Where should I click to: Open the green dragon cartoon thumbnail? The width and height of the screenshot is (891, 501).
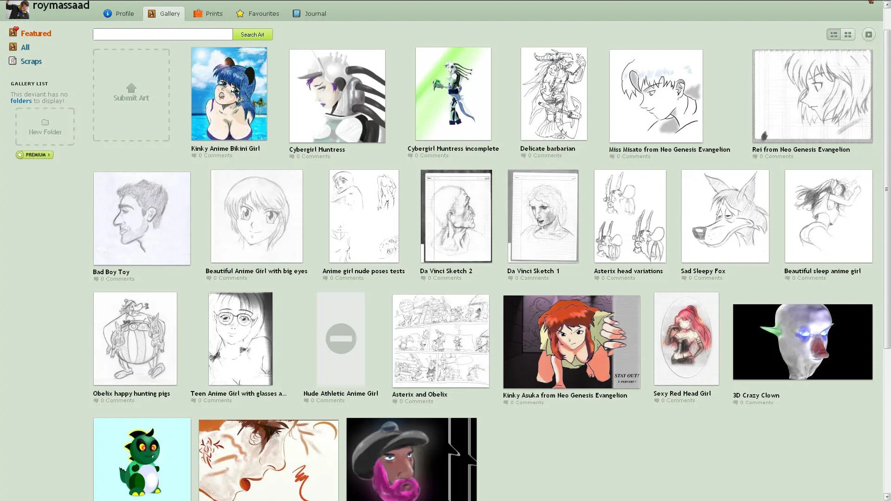pos(142,459)
